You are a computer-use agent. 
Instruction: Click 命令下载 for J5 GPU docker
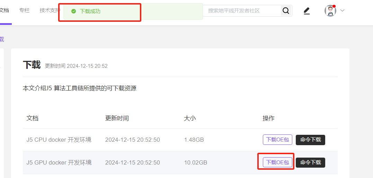coord(310,162)
